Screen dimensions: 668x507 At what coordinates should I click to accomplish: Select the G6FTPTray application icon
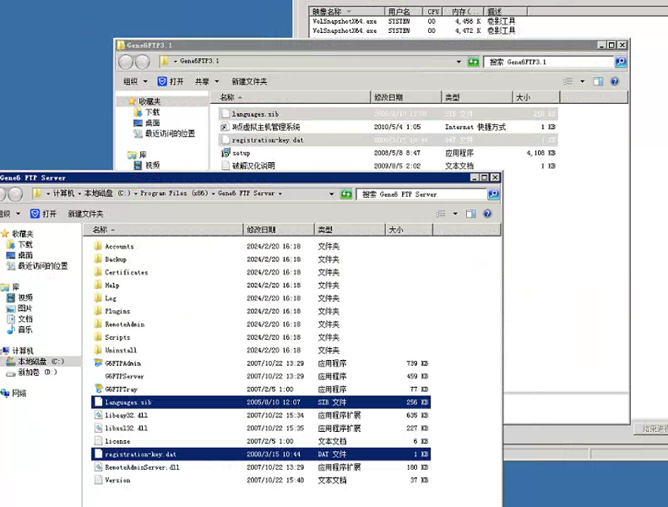point(98,390)
